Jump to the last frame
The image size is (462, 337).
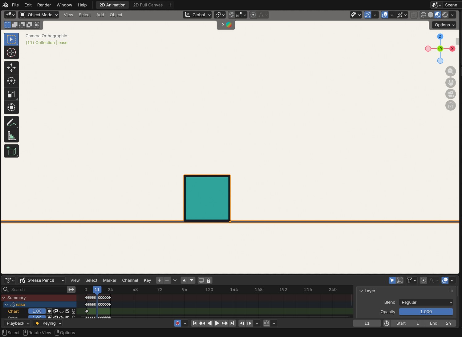(233, 323)
